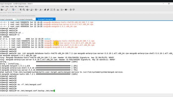Click the globe encoding icon
This screenshot has height=97, width=173.
pyautogui.click(x=36, y=10)
